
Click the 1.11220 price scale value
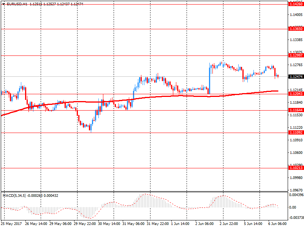tap(296, 127)
